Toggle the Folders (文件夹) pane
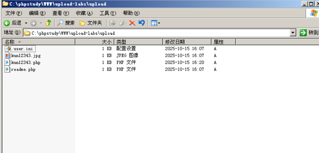The height and width of the screenshot is (153, 319). (x=91, y=23)
